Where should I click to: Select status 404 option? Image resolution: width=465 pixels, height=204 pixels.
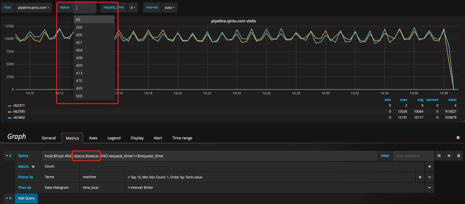pyautogui.click(x=94, y=50)
